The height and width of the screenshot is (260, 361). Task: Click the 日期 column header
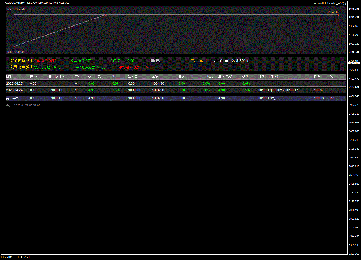tap(9, 76)
